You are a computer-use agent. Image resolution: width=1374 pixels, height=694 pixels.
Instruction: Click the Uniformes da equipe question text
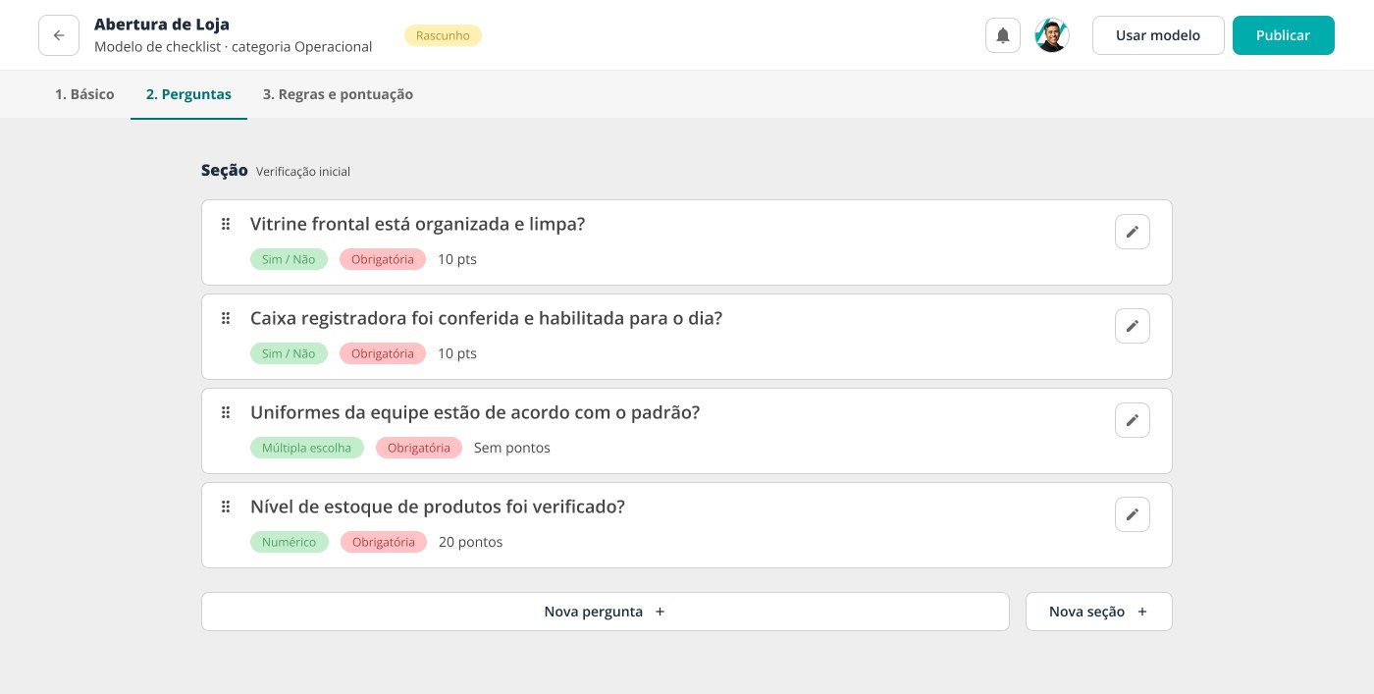point(475,412)
